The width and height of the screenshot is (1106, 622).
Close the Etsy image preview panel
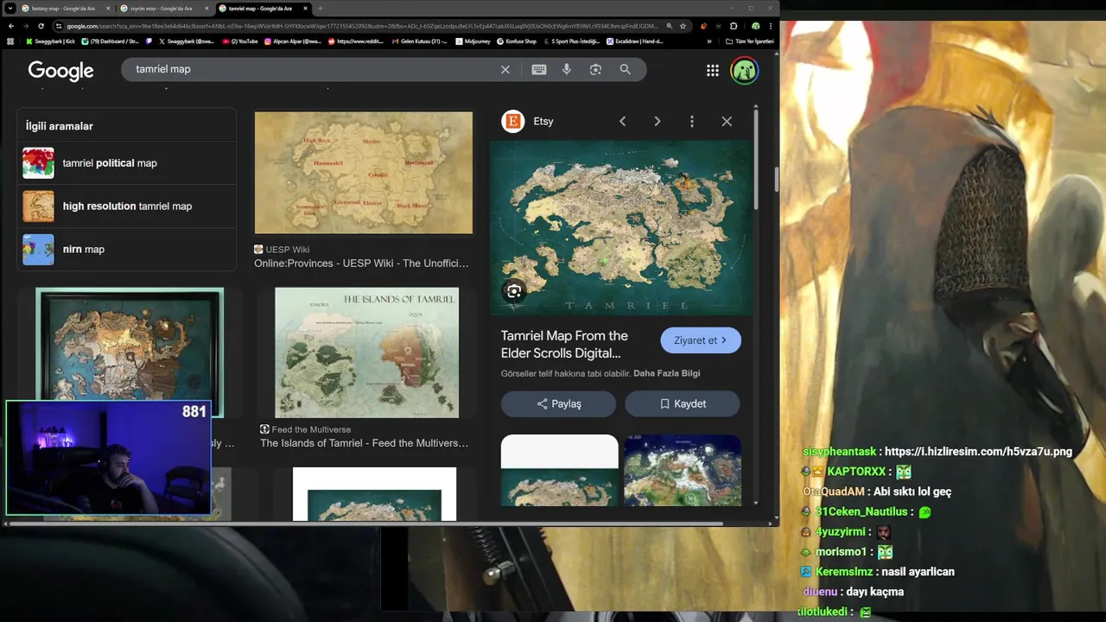click(727, 122)
